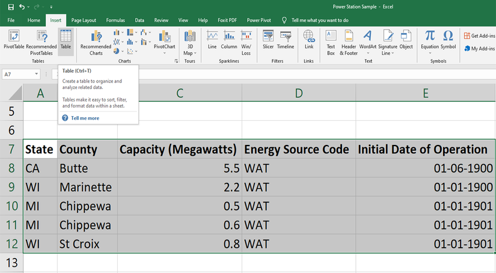Insert a Column sparkline
The width and height of the screenshot is (496, 273).
point(229,40)
